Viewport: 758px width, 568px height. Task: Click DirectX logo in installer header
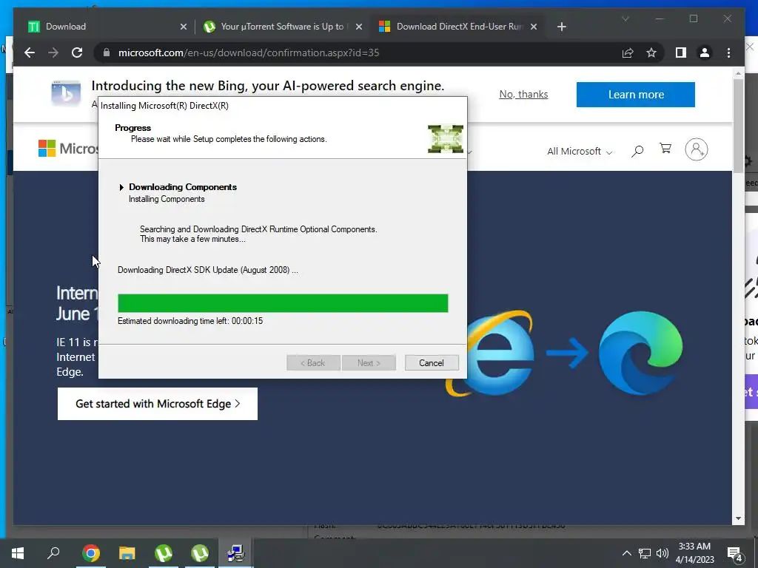pos(445,139)
